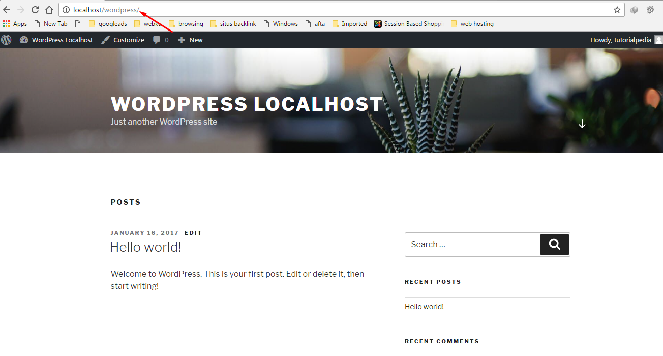Click the WORDPRESS LOCALHOST site title

pos(247,104)
